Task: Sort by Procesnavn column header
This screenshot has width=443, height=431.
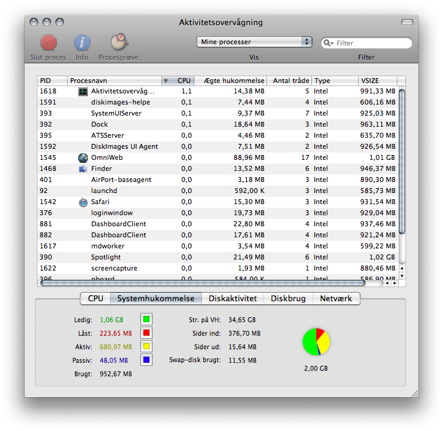Action: 114,81
